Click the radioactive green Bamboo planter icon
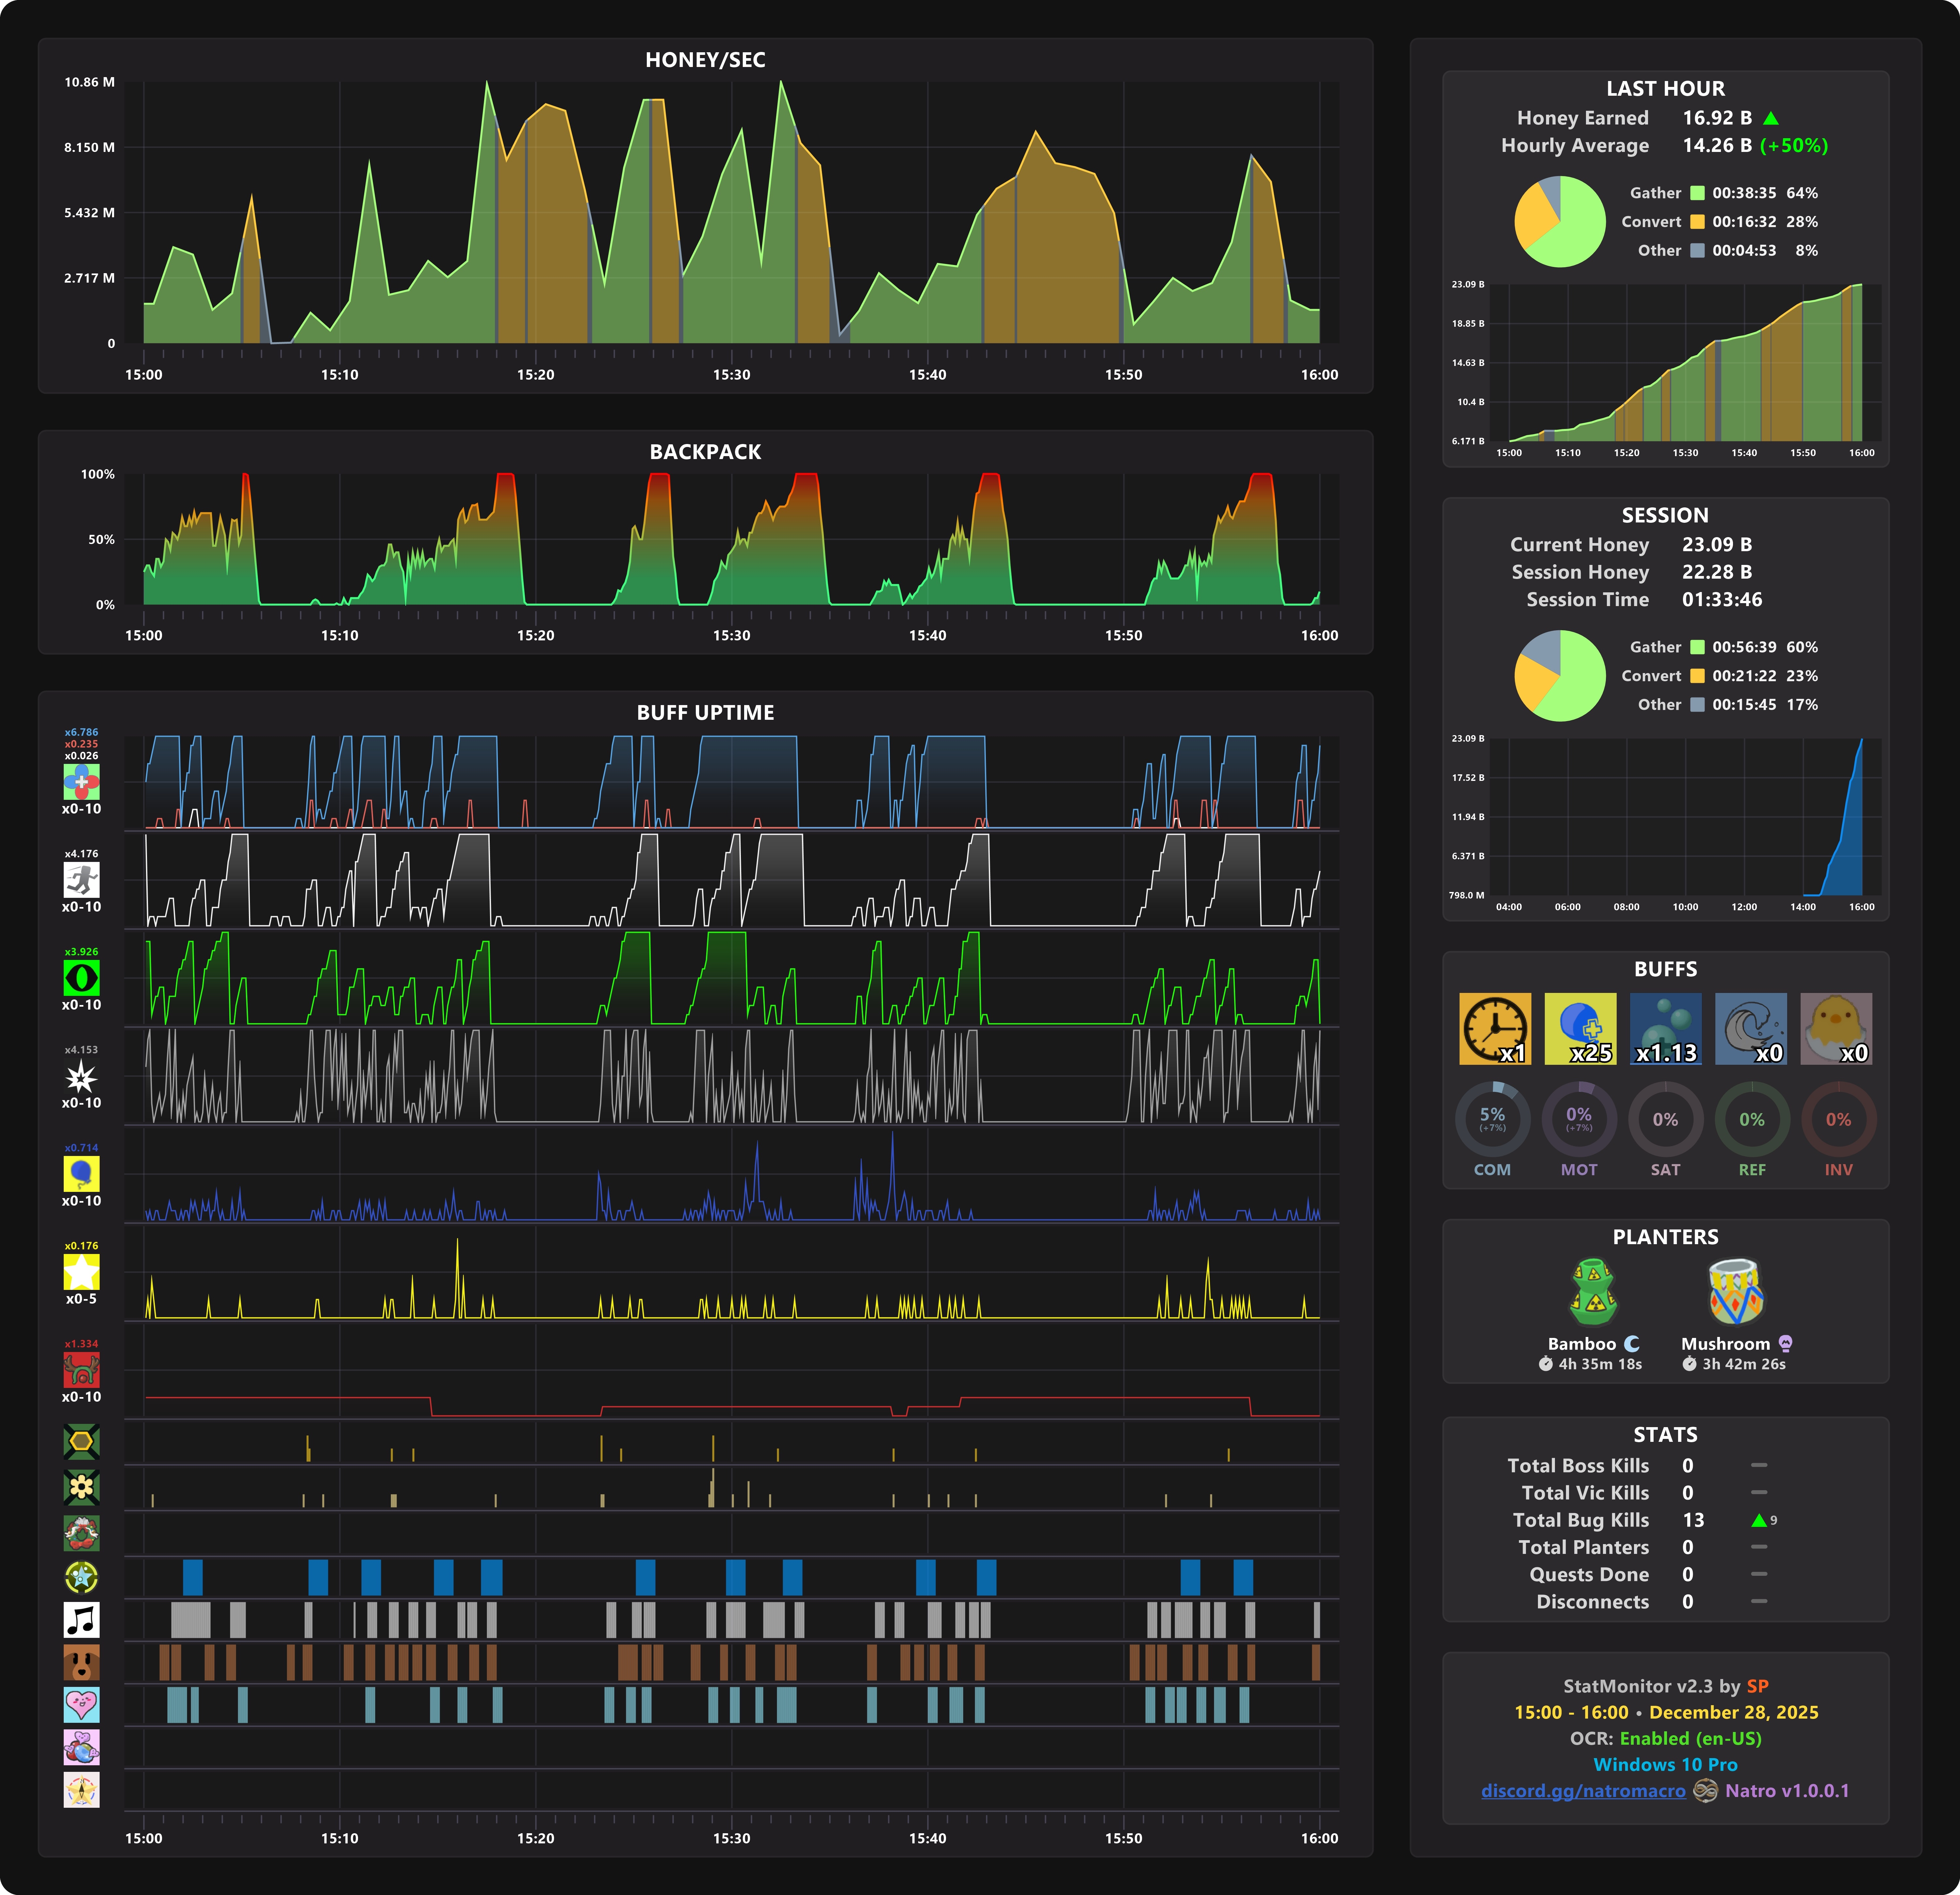The width and height of the screenshot is (1960, 1895). point(1593,1291)
